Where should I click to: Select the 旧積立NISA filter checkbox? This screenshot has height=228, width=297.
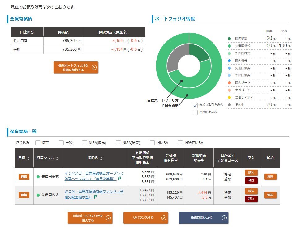pos(180,143)
